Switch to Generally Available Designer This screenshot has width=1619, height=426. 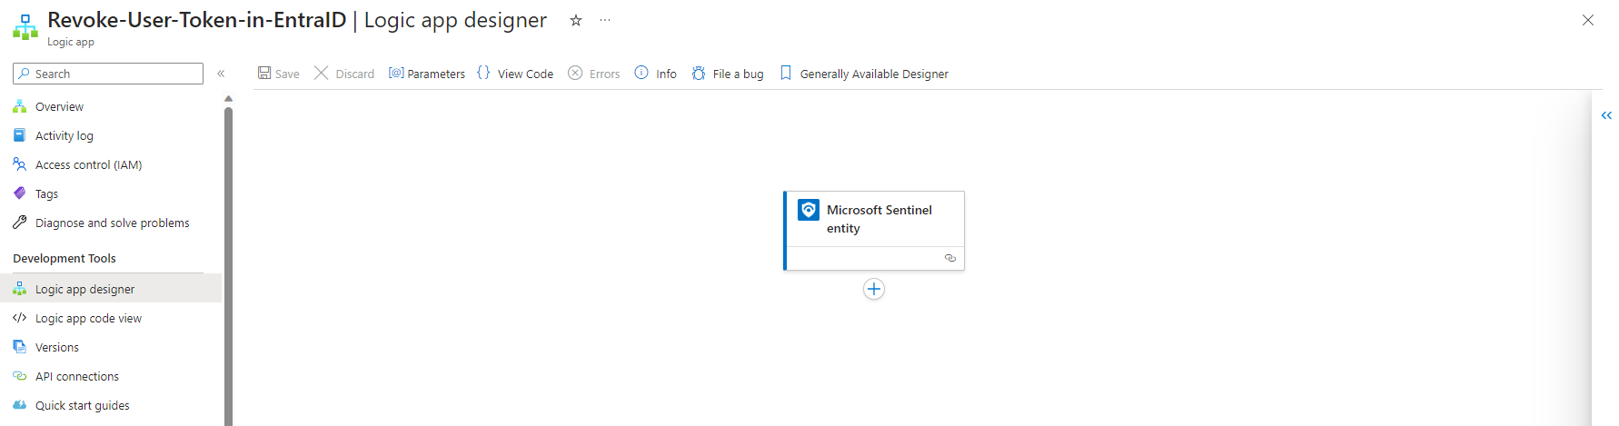(864, 74)
